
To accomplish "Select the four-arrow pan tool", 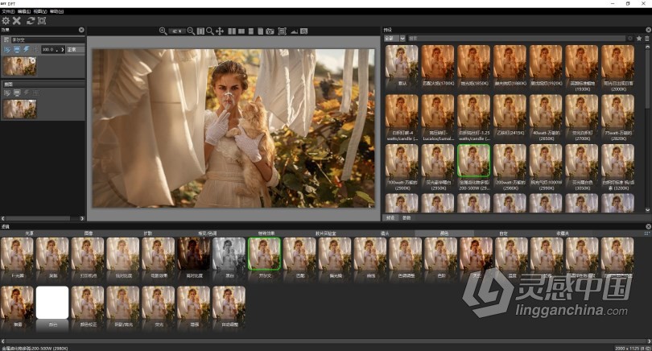I will point(220,31).
